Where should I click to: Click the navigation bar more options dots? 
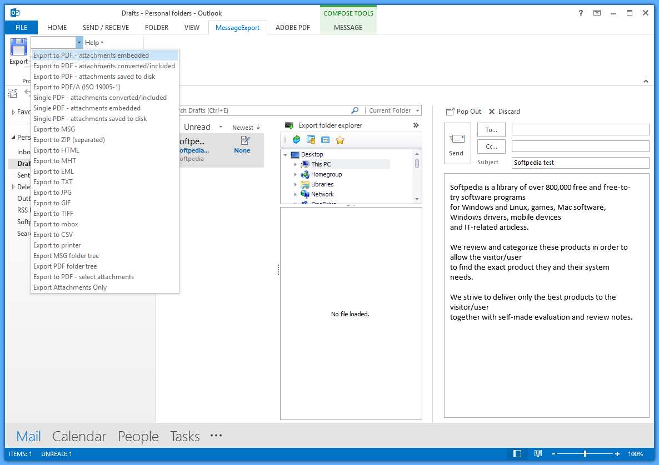pos(216,436)
